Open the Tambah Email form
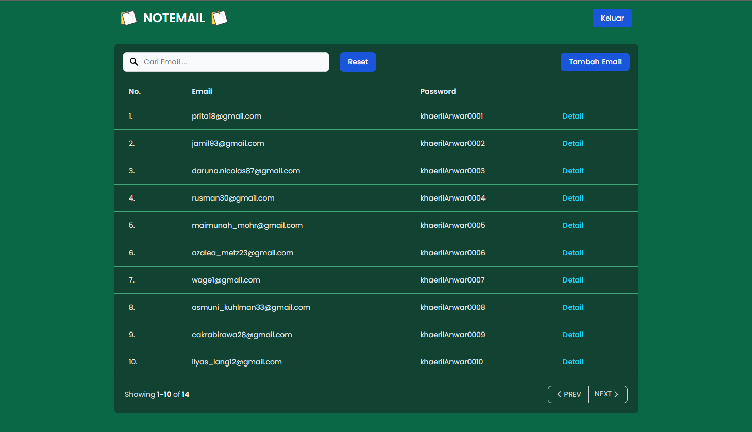752x432 pixels. point(595,62)
